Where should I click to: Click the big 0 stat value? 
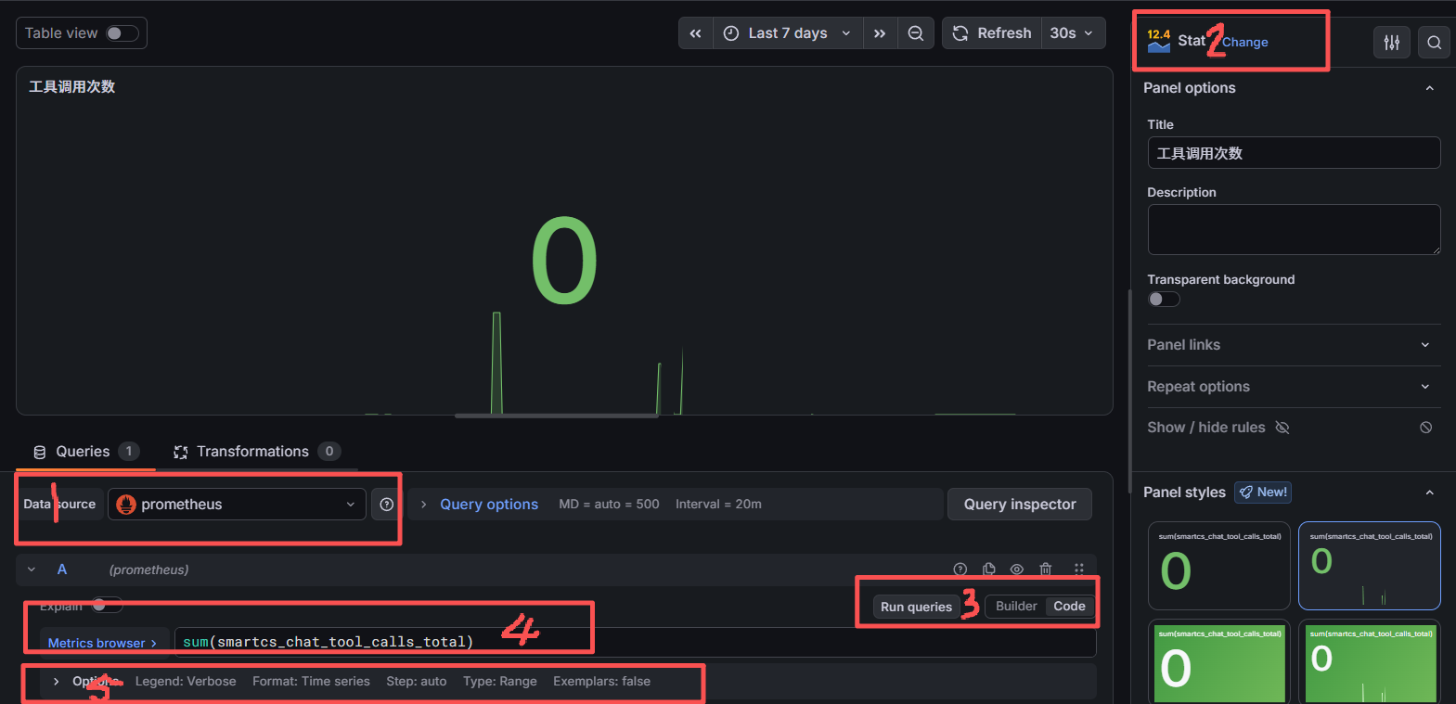564,261
